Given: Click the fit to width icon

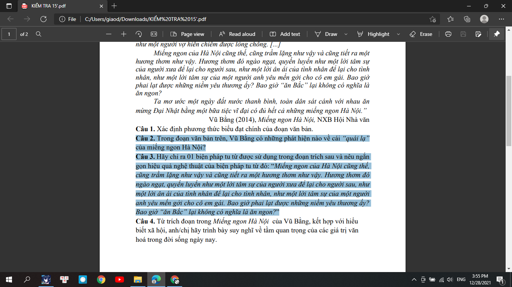Looking at the screenshot, I should pyautogui.click(x=154, y=34).
